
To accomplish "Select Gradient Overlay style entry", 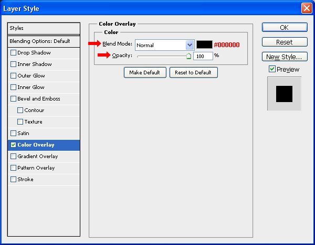I will (x=38, y=157).
